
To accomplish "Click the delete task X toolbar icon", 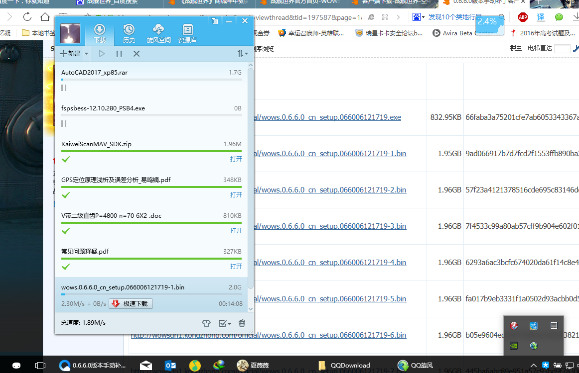I will (136, 54).
